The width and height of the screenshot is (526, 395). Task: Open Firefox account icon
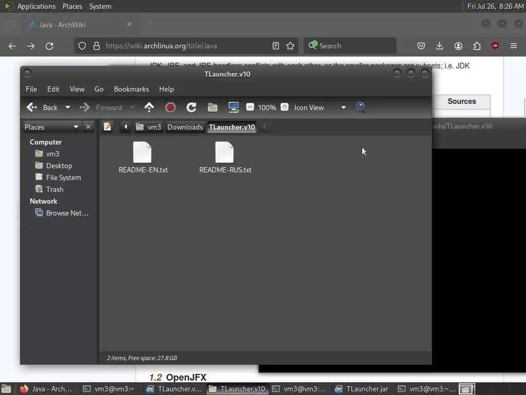[x=458, y=46]
